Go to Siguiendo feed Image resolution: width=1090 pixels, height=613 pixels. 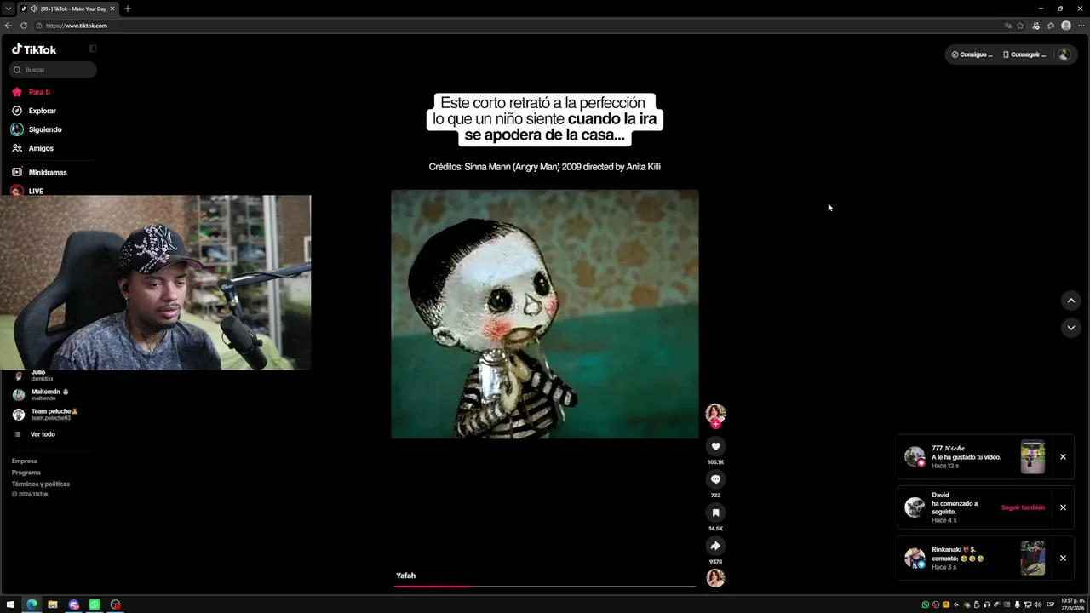45,129
